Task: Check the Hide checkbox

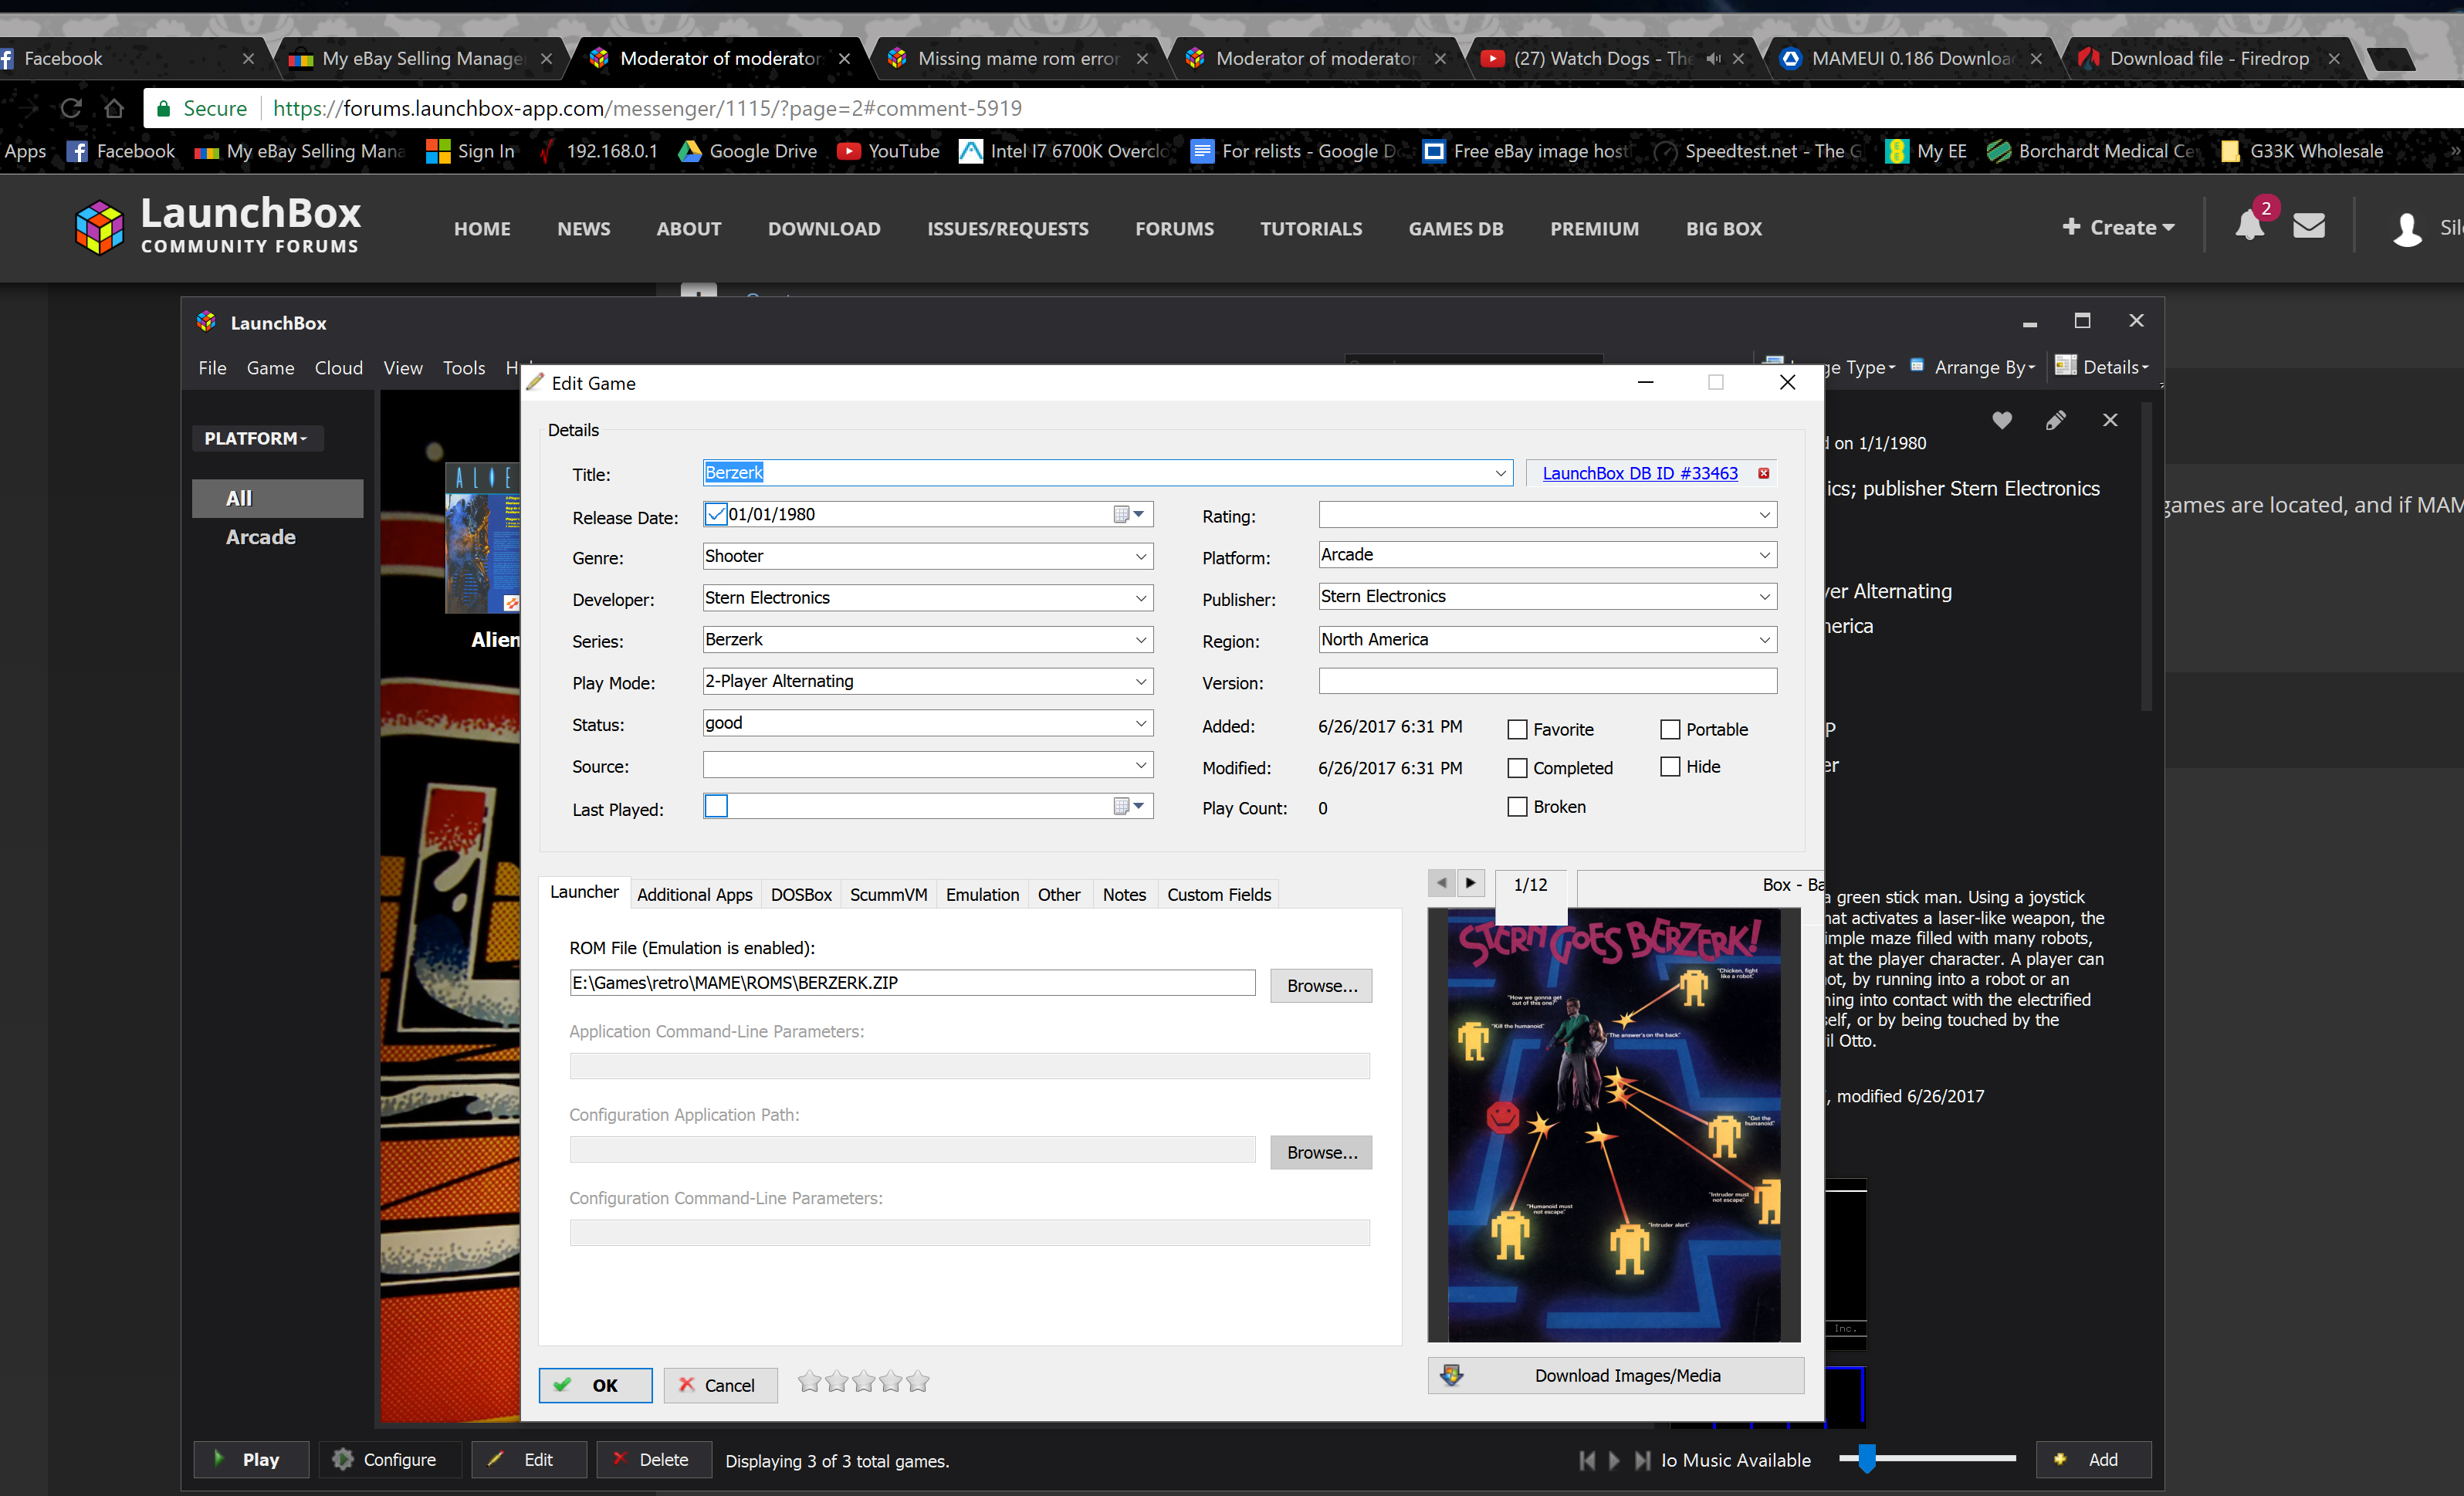Action: tap(1670, 766)
